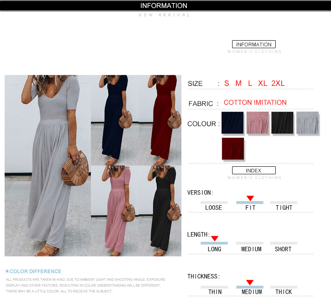Select size M

[x=238, y=83]
